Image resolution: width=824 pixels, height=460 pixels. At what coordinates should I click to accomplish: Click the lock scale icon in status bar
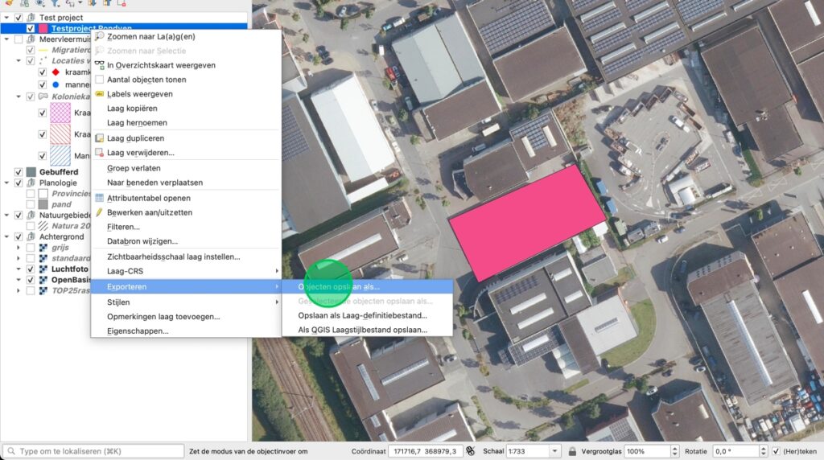click(x=572, y=451)
